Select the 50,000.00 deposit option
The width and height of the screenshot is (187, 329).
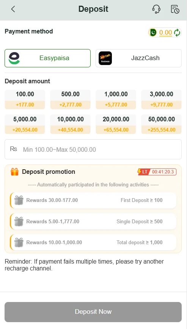(x=162, y=124)
